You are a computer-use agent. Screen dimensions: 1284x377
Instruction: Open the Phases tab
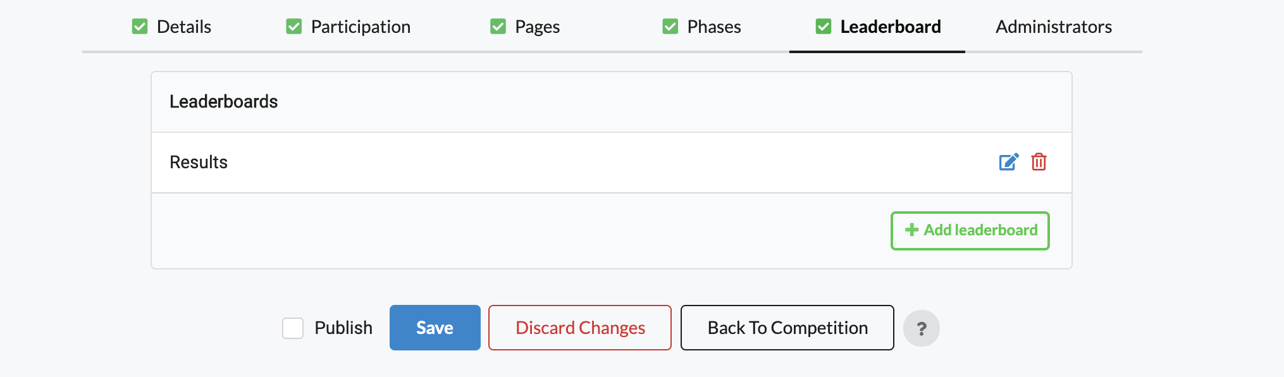click(713, 27)
